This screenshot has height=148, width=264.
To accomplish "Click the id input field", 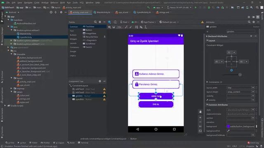I will 241,31.
